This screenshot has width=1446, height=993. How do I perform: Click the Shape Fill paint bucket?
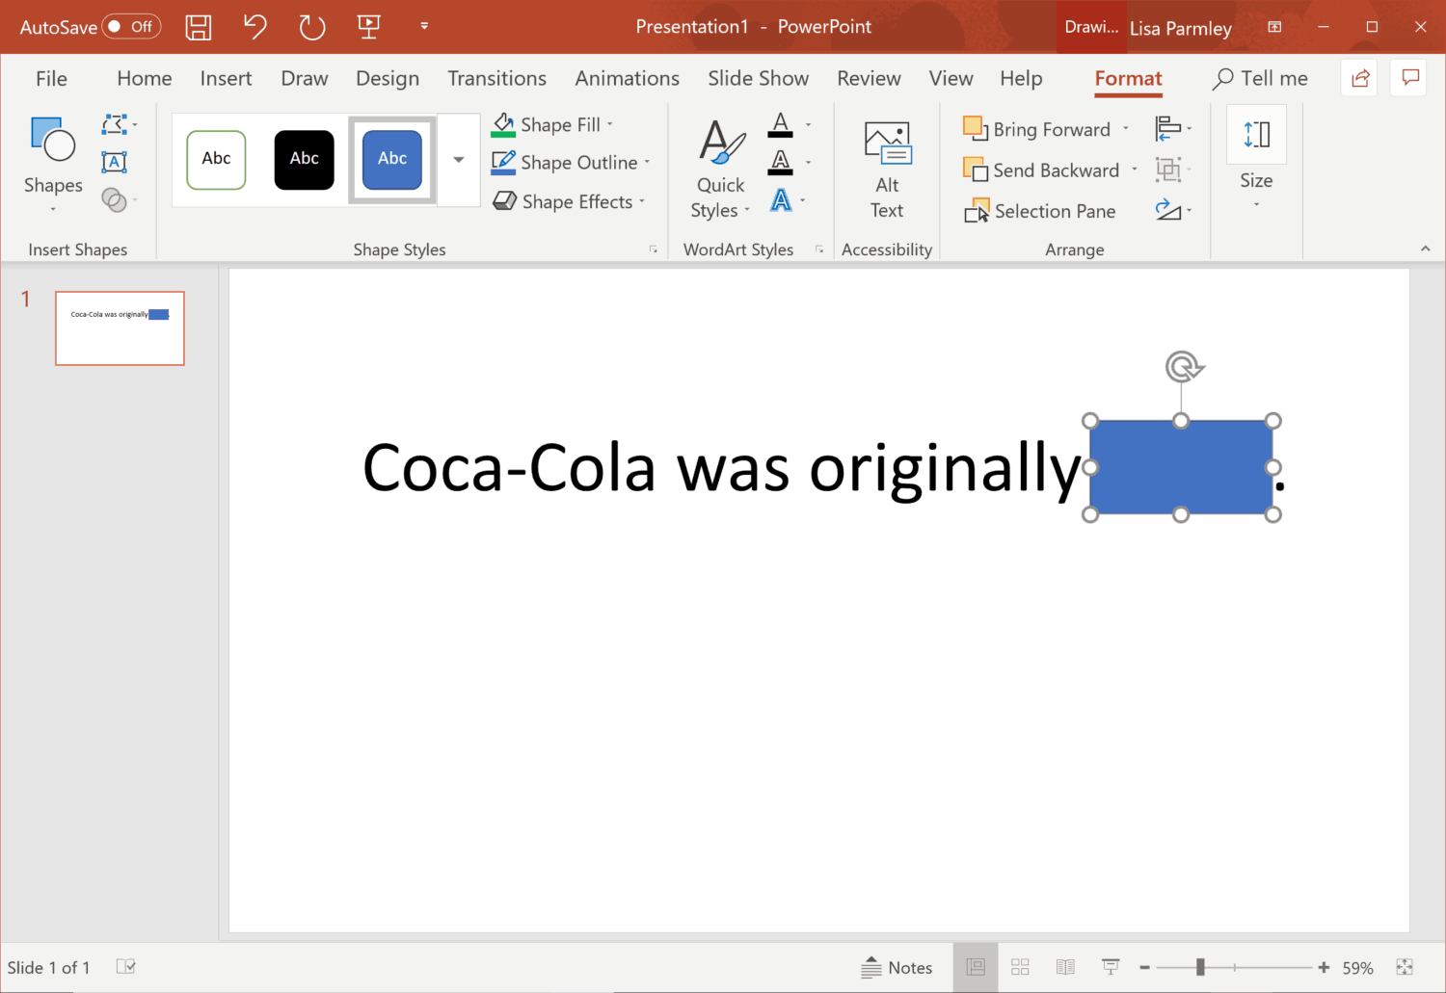[x=503, y=124]
